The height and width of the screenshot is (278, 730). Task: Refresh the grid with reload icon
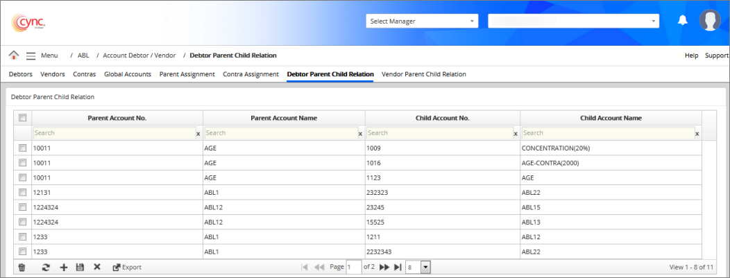tap(46, 267)
